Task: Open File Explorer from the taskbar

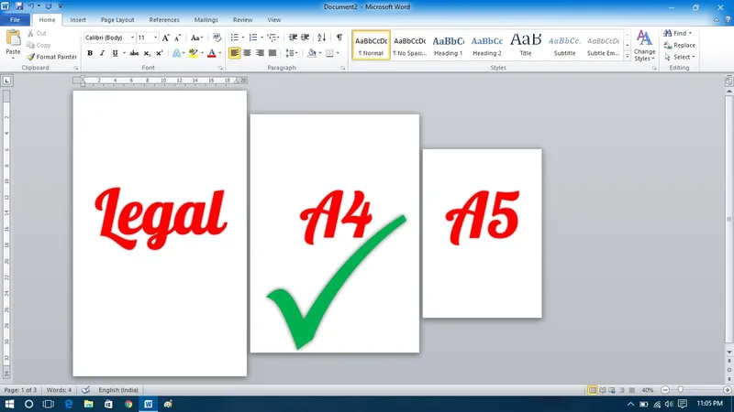Action: (88, 404)
